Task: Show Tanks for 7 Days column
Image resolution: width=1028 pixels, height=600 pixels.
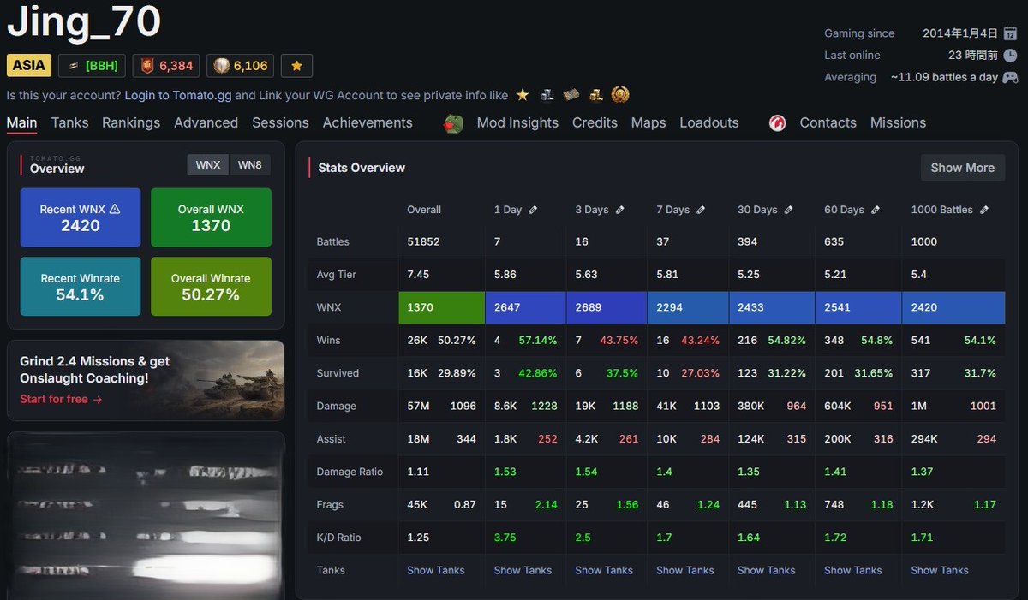Action: click(x=685, y=570)
